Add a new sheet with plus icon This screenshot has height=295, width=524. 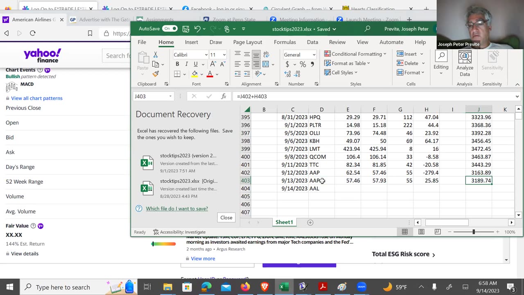tap(310, 222)
